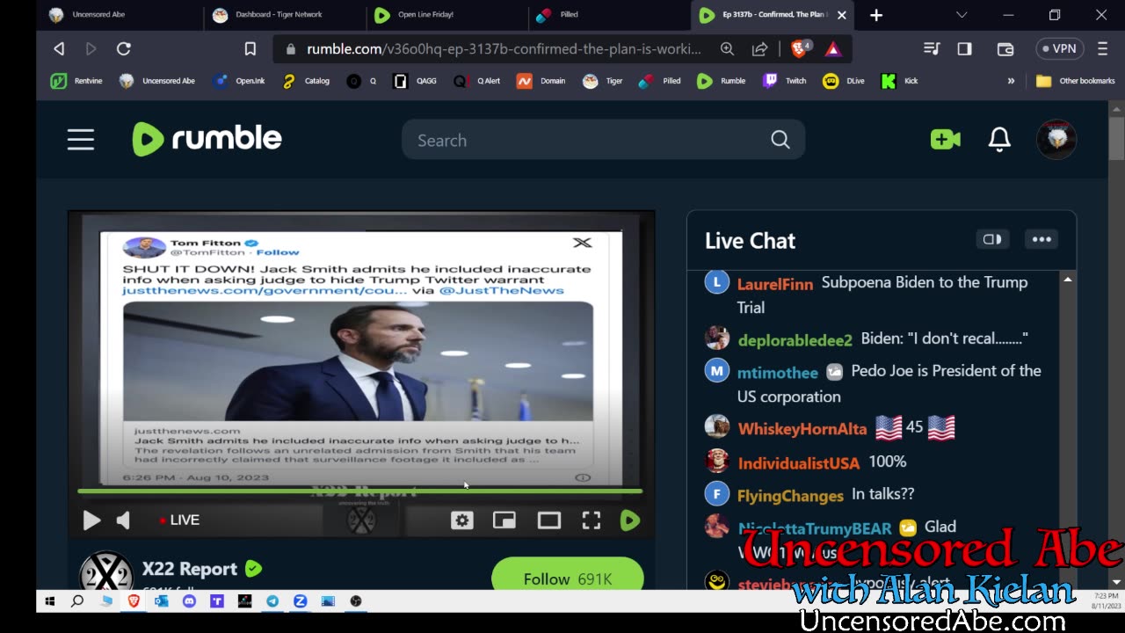The width and height of the screenshot is (1125, 633).
Task: Share this page via the share icon
Action: (760, 49)
